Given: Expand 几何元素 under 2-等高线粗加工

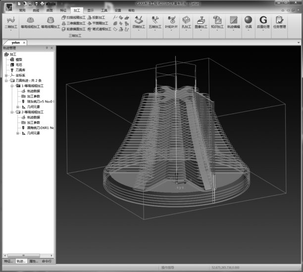Looking at the screenshot, I should [x=17, y=133].
